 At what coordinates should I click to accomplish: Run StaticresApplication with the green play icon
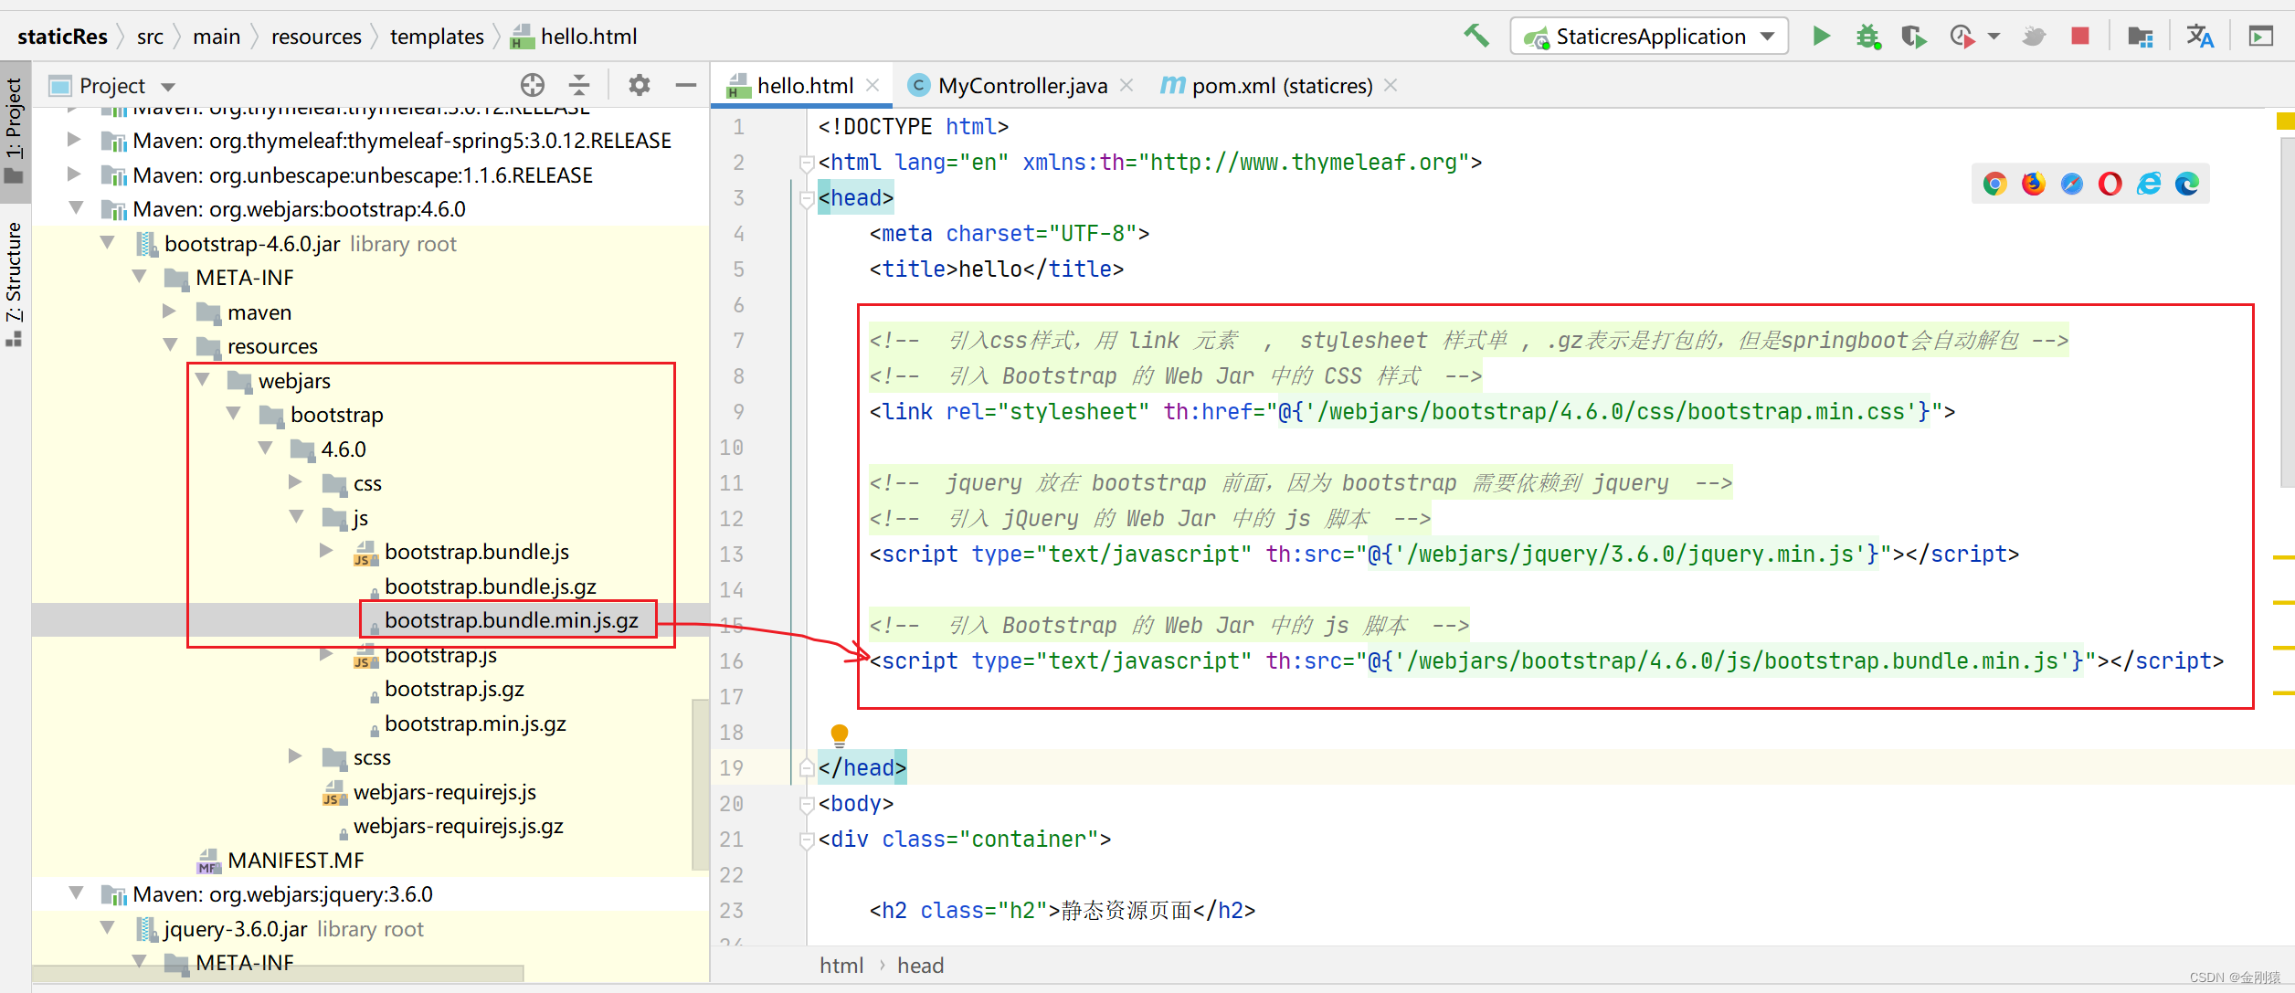[x=1821, y=36]
